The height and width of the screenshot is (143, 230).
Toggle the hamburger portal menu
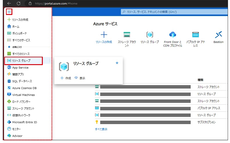(x=9, y=12)
